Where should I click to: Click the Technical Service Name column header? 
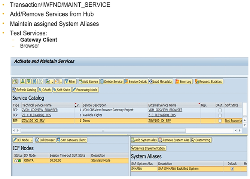pyautogui.click(x=37, y=106)
